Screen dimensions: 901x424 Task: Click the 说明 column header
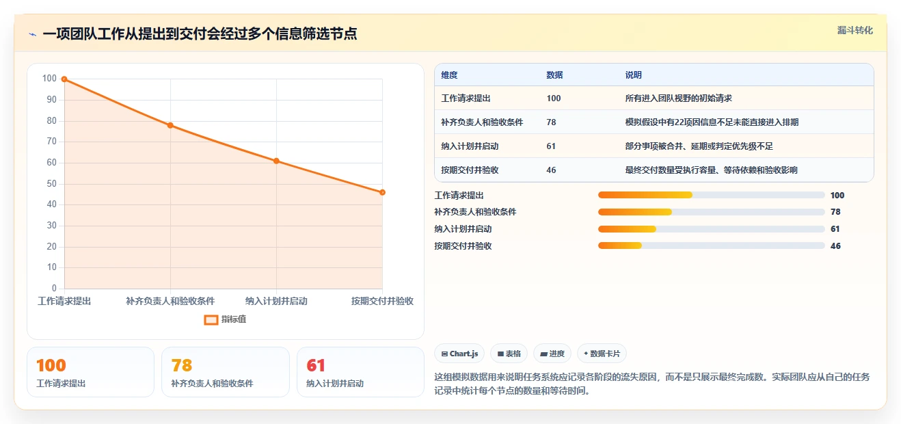633,75
